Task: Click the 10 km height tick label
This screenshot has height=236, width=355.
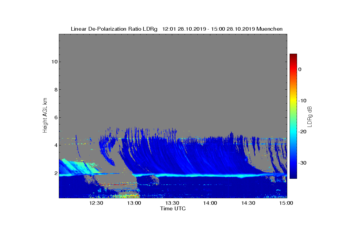Action: [54, 62]
